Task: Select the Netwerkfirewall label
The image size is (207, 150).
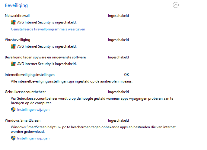Action: tap(17, 16)
